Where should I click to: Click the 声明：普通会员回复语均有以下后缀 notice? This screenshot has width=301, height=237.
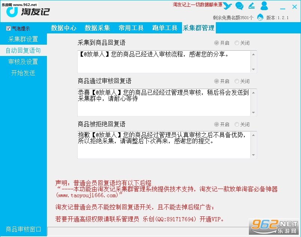point(103,183)
